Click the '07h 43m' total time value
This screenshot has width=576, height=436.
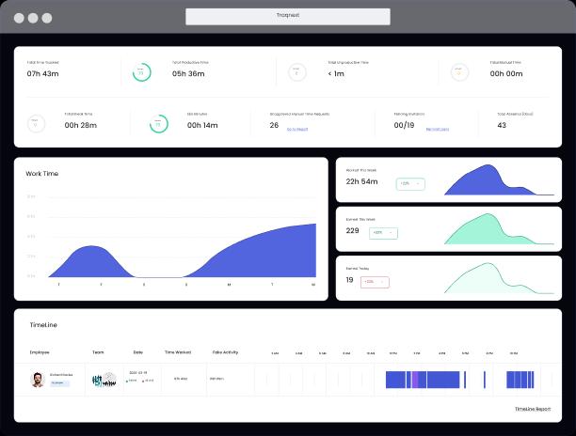pos(42,73)
